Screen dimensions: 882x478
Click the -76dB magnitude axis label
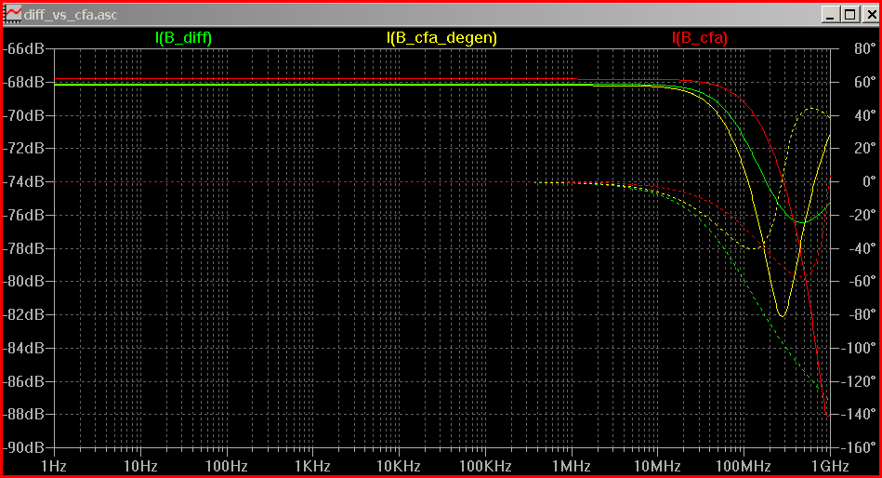[x=23, y=215]
